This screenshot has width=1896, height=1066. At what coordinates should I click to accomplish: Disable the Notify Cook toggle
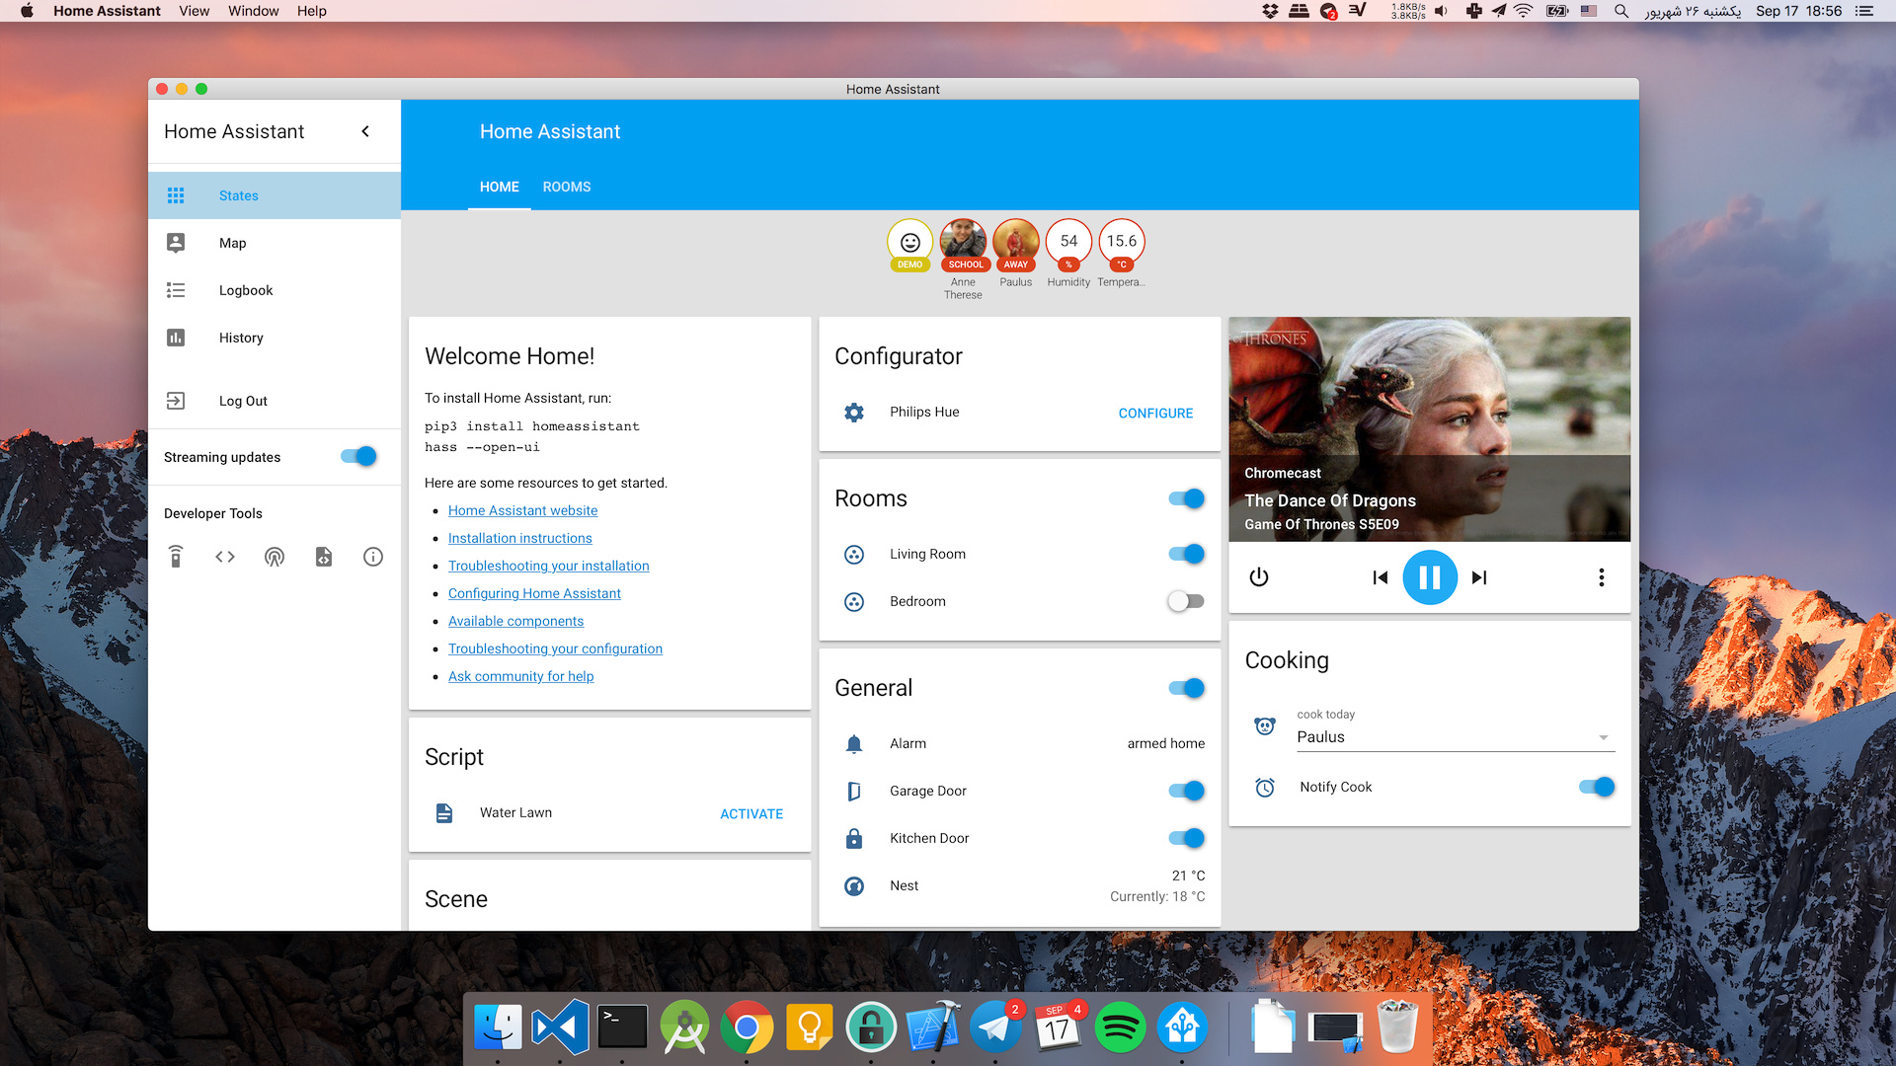[x=1597, y=787]
